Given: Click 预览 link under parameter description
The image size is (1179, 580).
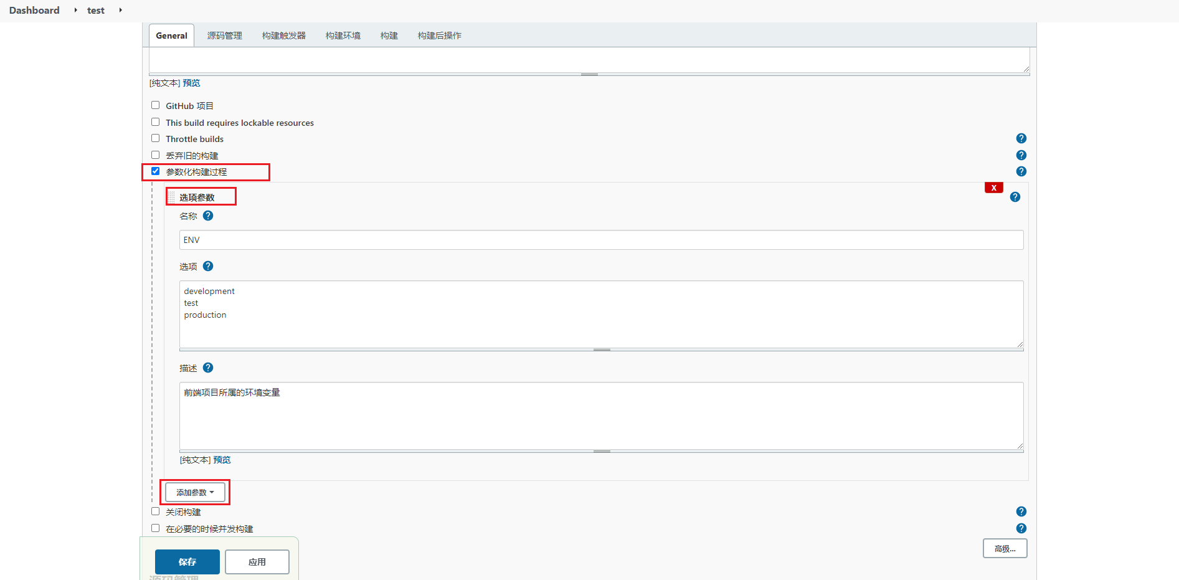Looking at the screenshot, I should (222, 460).
